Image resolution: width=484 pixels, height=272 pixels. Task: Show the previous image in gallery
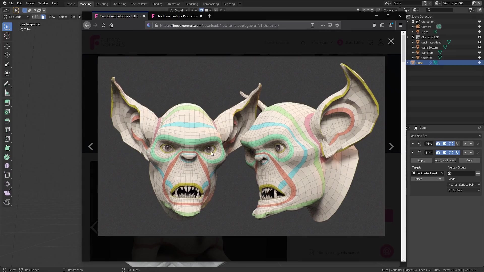point(91,147)
